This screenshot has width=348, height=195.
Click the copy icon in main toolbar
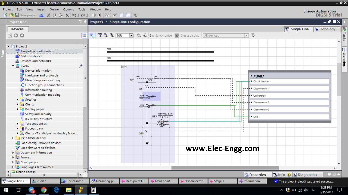[x=55, y=15]
